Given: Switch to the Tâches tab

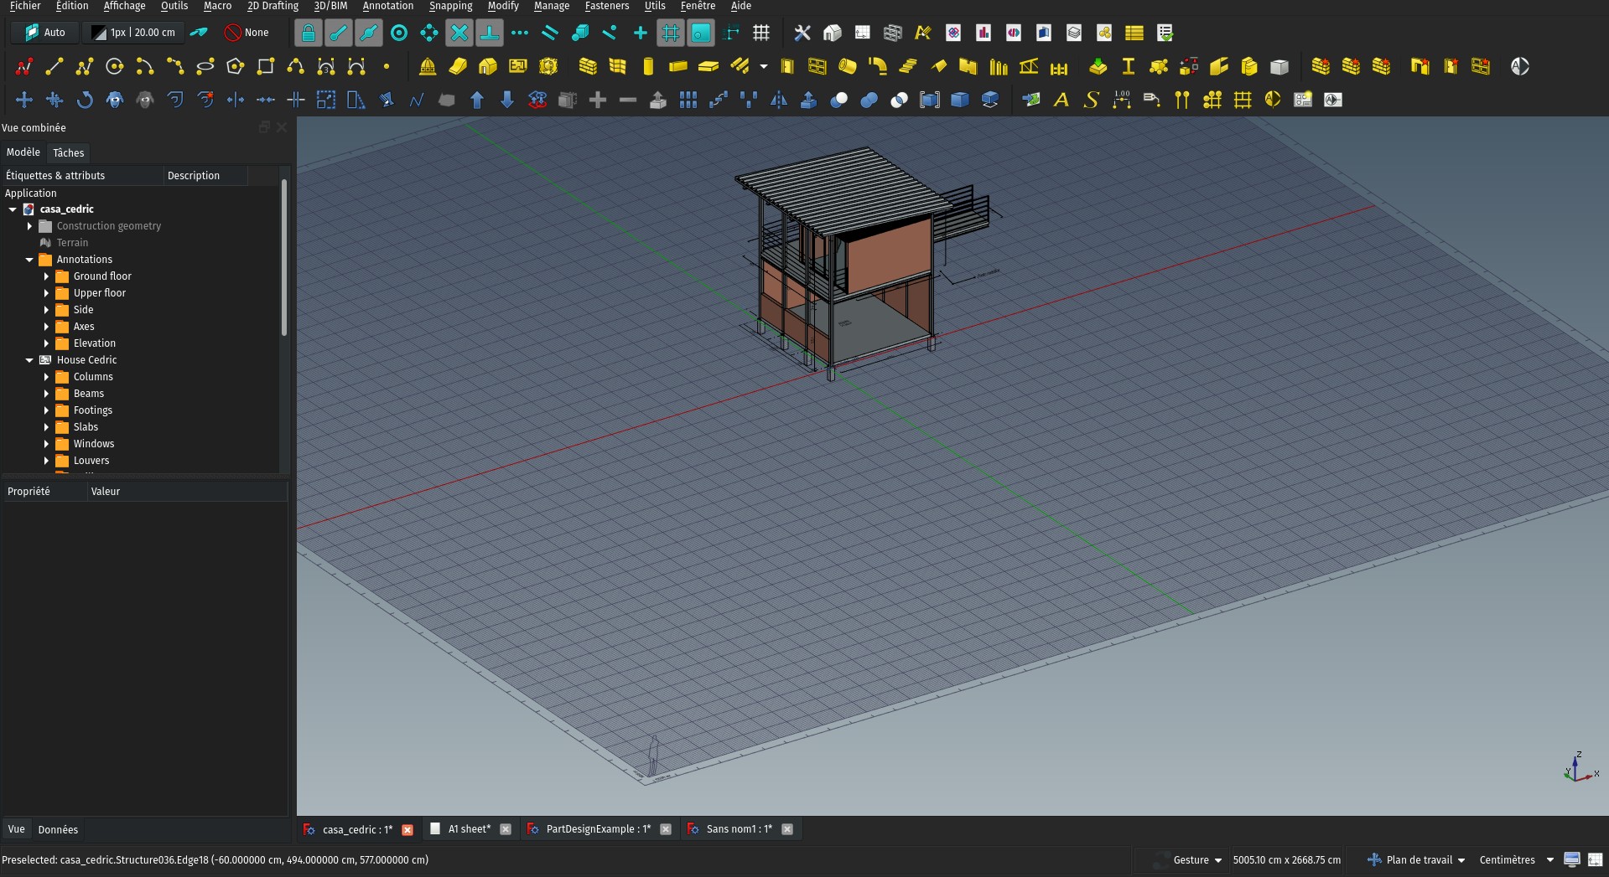Looking at the screenshot, I should 68,152.
